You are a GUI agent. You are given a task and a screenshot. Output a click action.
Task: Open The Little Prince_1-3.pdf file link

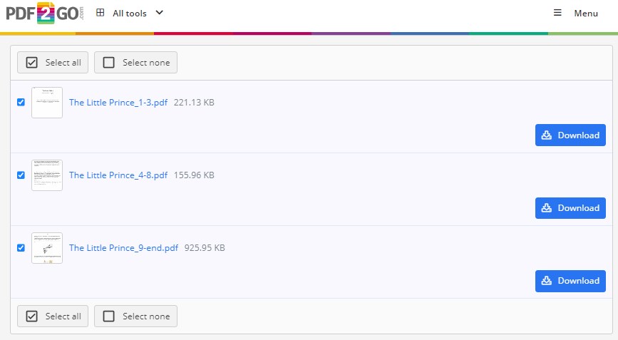pos(118,103)
